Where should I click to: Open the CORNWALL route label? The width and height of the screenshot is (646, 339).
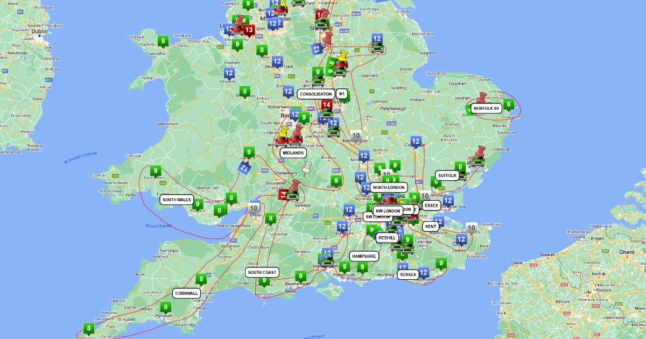[186, 293]
